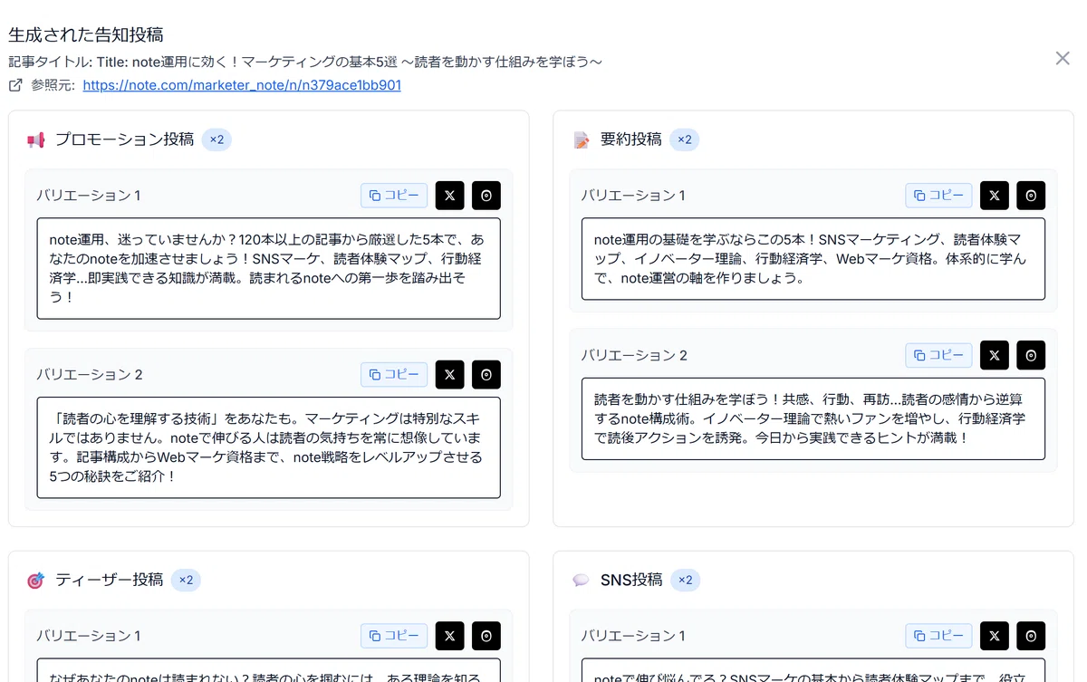Click the 要約投稿 heading

click(630, 139)
